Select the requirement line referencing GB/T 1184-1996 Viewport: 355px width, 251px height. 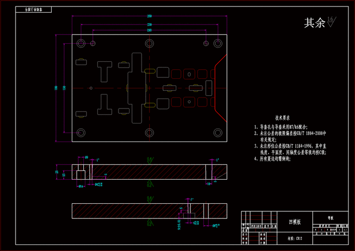point(290,146)
